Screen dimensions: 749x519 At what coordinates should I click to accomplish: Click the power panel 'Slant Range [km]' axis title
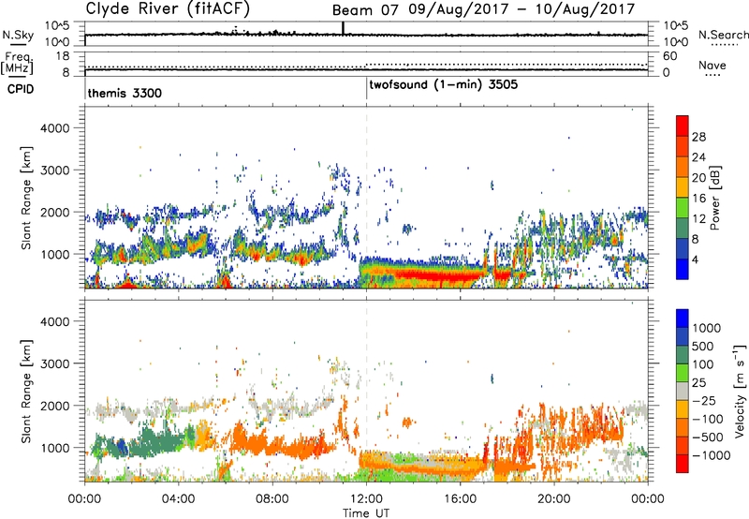click(x=26, y=198)
